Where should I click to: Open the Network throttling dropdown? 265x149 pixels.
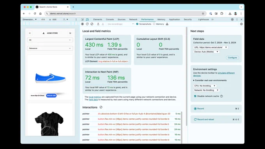click(207, 90)
